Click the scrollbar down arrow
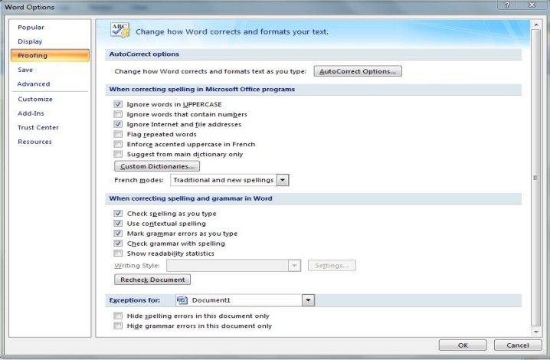550x360 pixels. [535, 332]
